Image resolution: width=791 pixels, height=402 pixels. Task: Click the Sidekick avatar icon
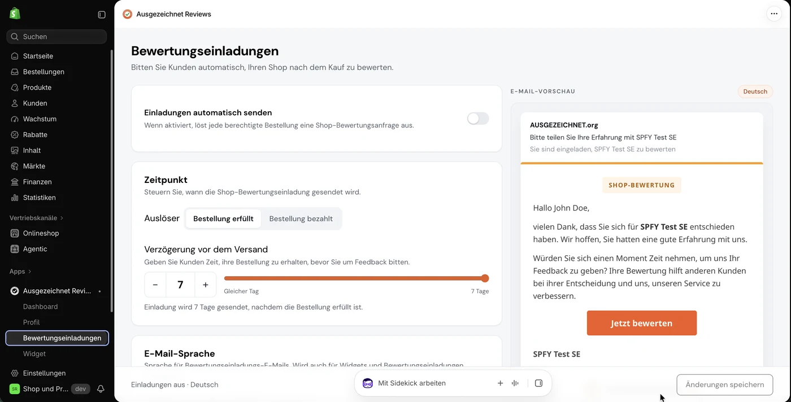[x=368, y=383]
